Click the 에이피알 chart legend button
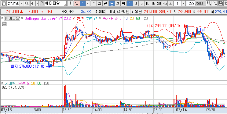227x114 pixels. pos(12,19)
